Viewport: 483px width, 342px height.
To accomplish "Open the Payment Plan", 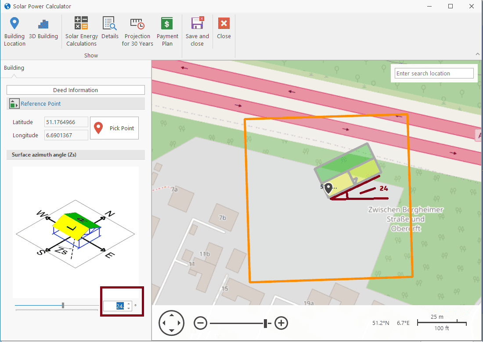I will tap(167, 32).
